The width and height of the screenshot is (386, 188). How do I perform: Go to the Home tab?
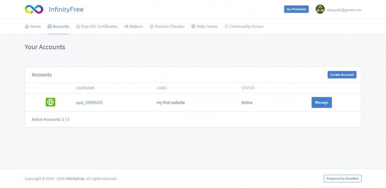coord(33,26)
